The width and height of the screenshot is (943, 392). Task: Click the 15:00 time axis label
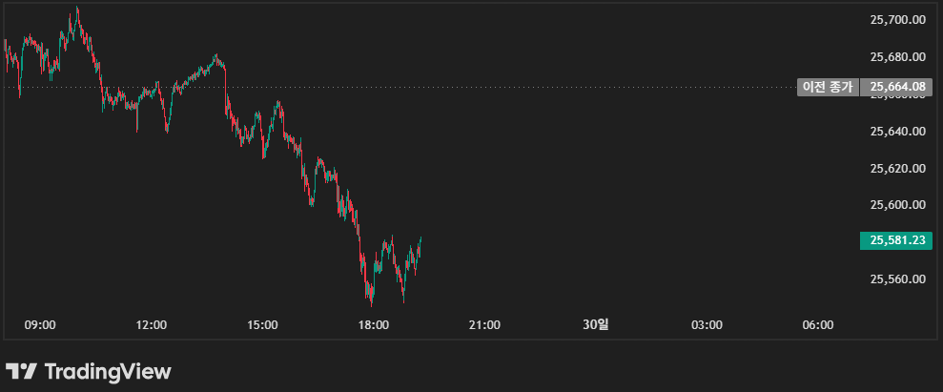point(262,325)
